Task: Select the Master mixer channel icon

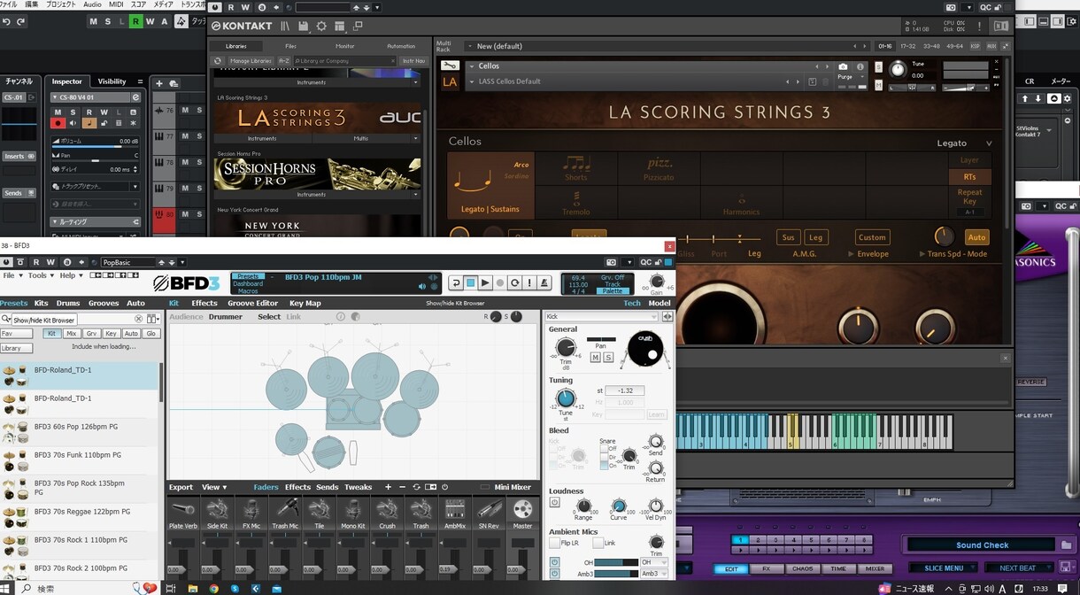Action: coord(523,509)
